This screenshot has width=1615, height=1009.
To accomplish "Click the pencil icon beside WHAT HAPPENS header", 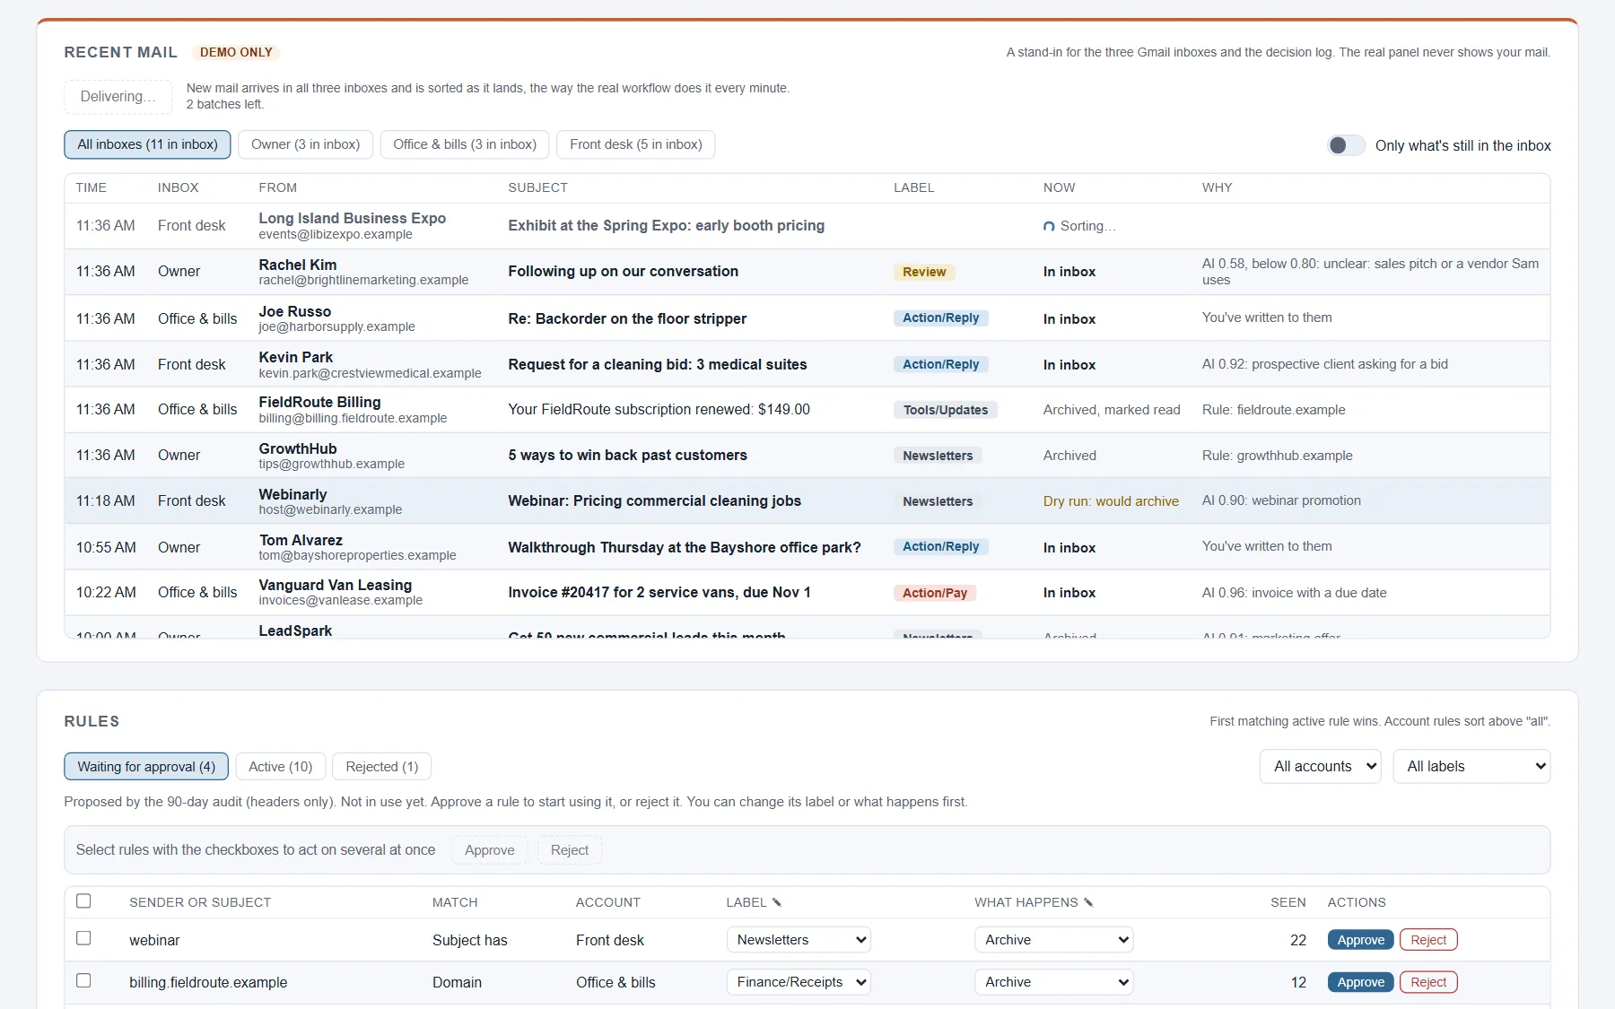I will point(1088,902).
